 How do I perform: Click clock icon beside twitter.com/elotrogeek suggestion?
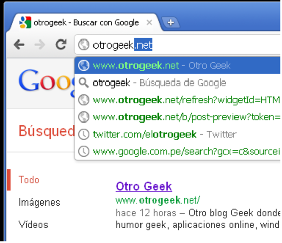click(x=84, y=134)
